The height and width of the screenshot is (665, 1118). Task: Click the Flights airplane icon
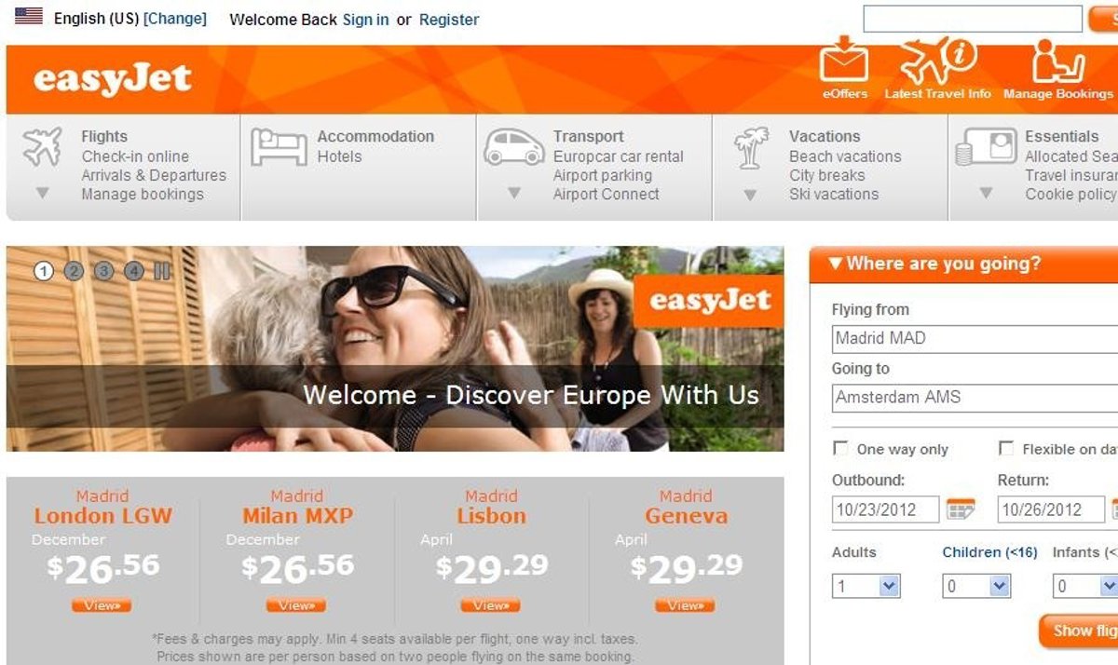click(x=42, y=147)
